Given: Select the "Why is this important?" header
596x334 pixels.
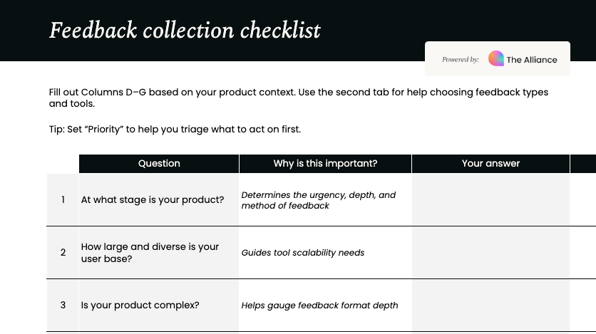Looking at the screenshot, I should point(325,164).
